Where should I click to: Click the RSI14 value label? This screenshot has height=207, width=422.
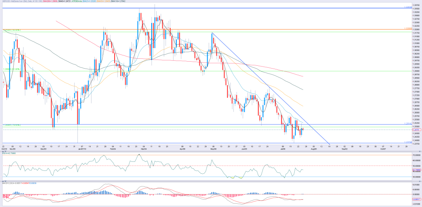click(x=9, y=154)
